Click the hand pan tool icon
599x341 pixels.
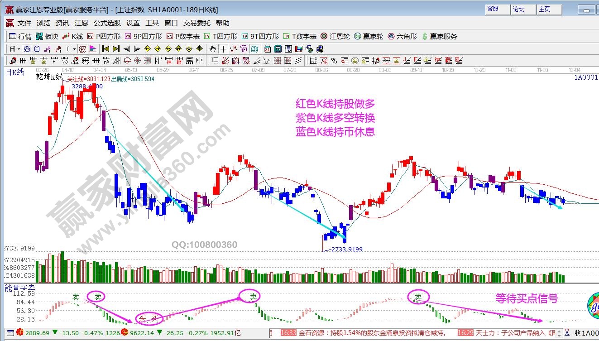click(x=213, y=49)
